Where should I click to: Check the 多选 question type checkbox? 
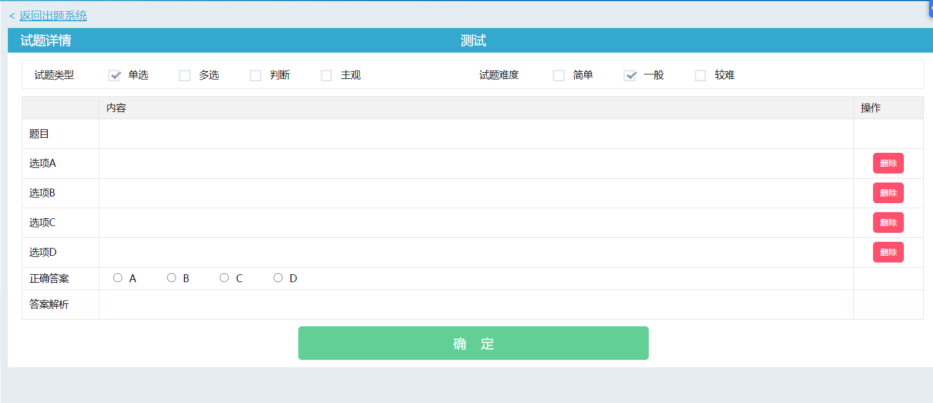pyautogui.click(x=184, y=76)
